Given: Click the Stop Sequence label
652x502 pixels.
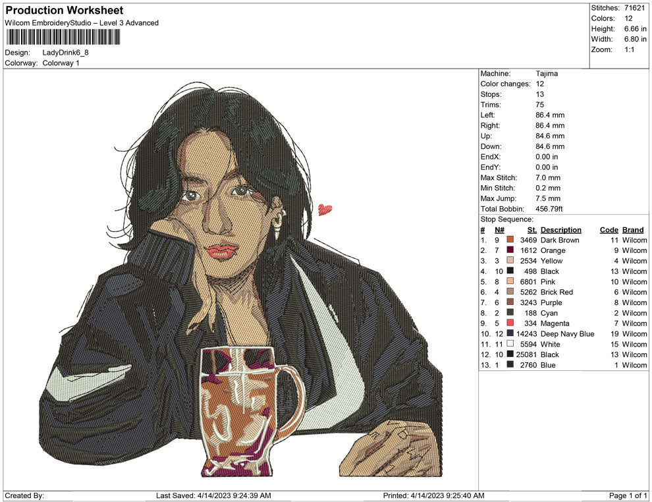Looking at the screenshot, I should [506, 219].
